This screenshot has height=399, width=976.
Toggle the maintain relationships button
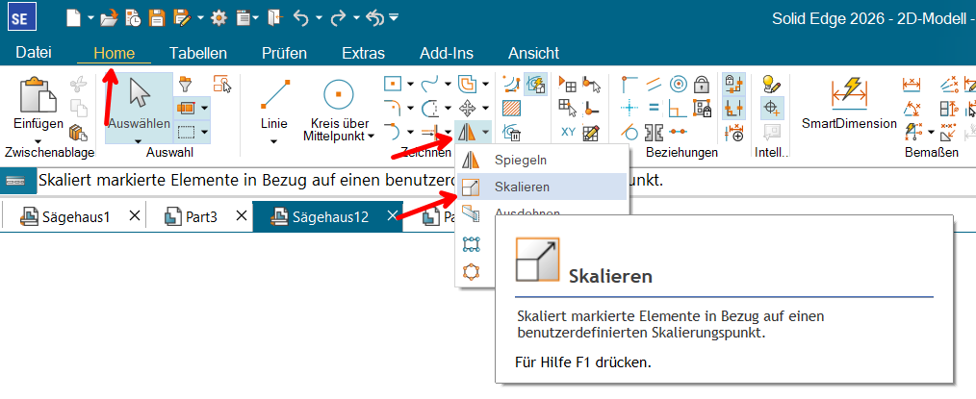coord(732,84)
